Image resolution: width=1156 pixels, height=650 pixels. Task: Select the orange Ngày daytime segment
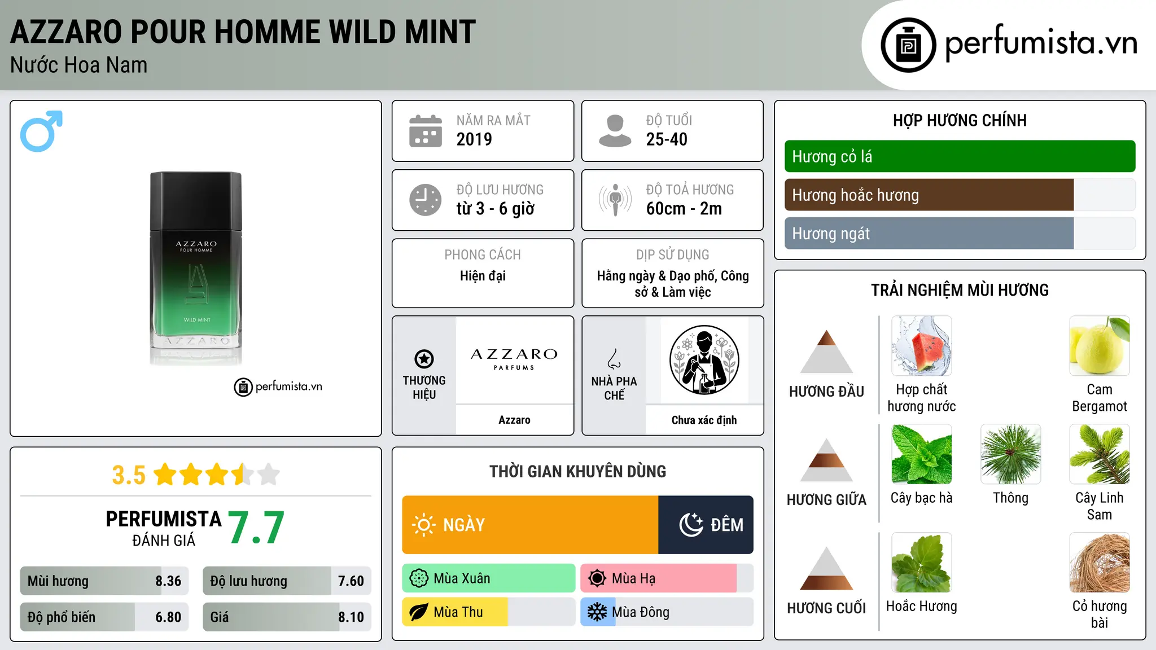530,525
